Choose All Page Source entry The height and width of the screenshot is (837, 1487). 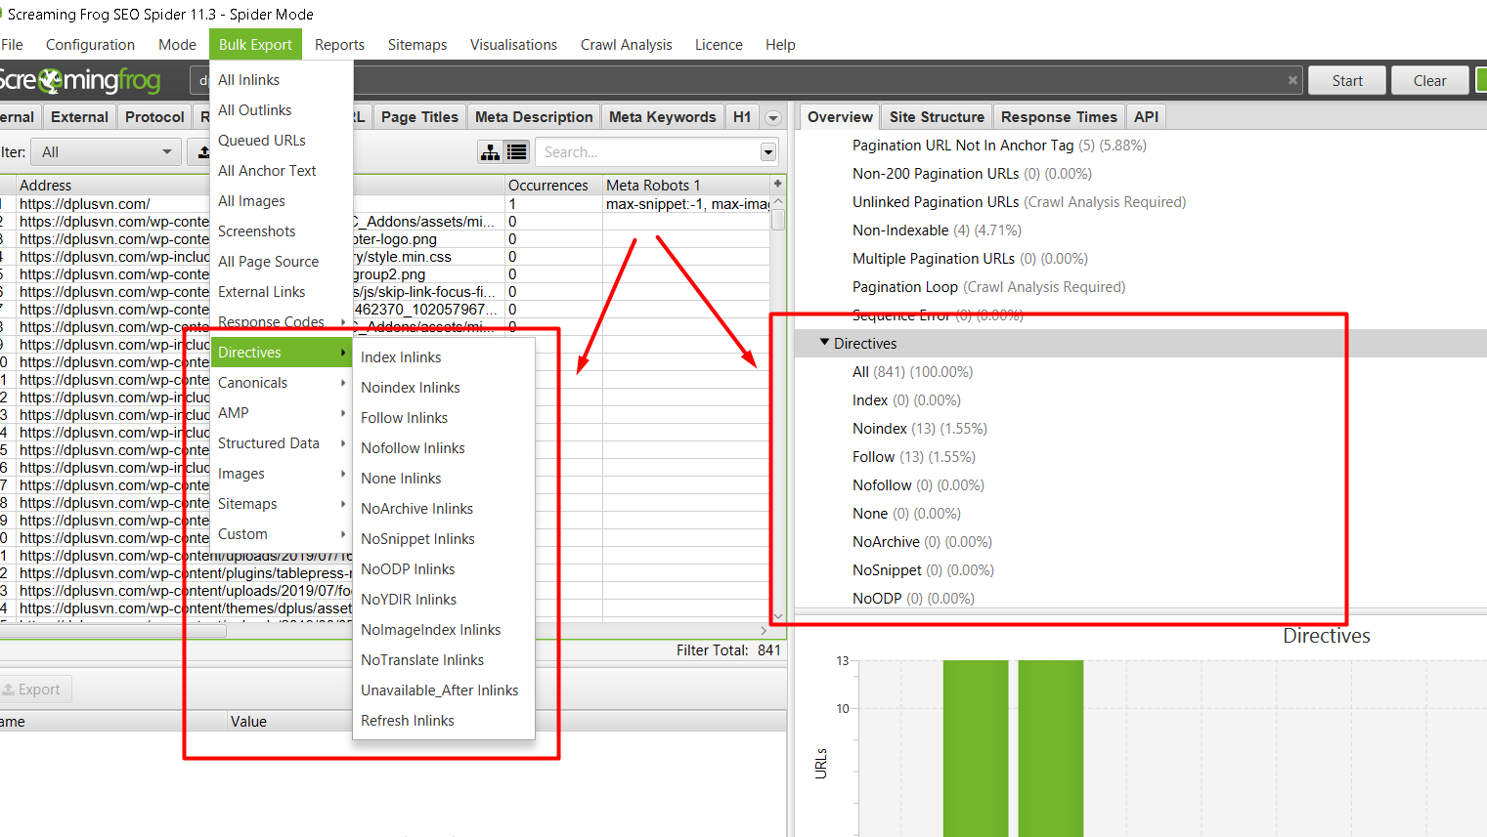click(x=282, y=262)
